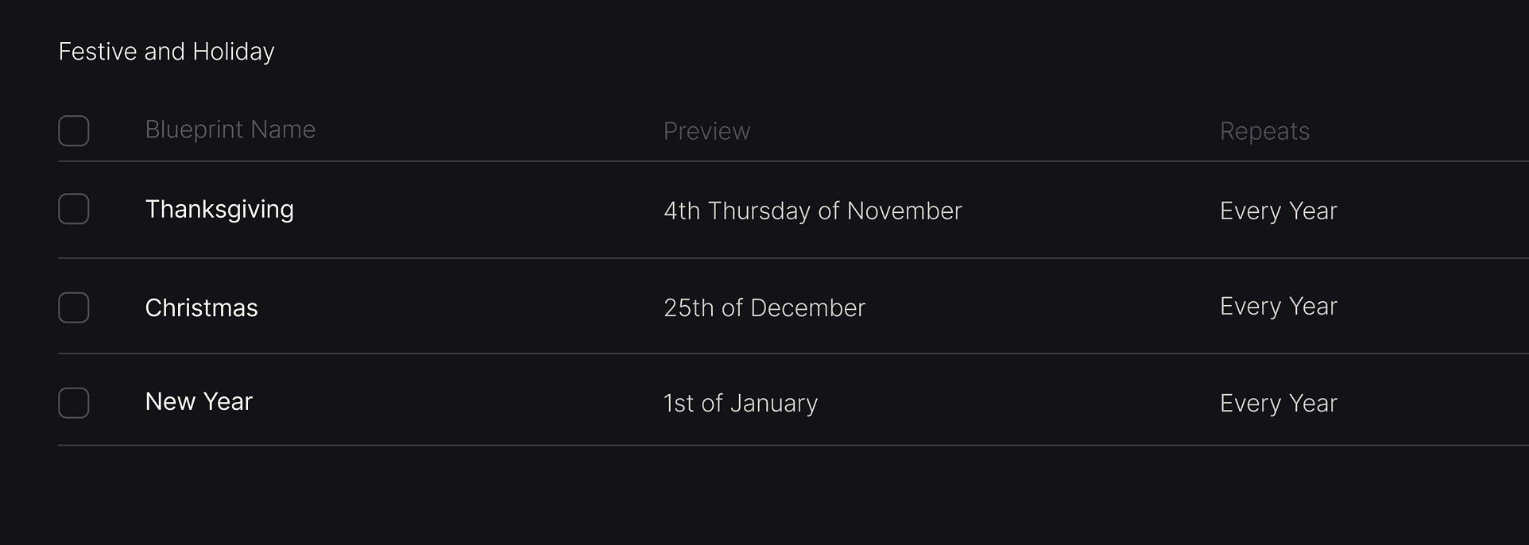The height and width of the screenshot is (545, 1529).
Task: Check the checkbox next to Thanksgiving
Action: click(73, 209)
